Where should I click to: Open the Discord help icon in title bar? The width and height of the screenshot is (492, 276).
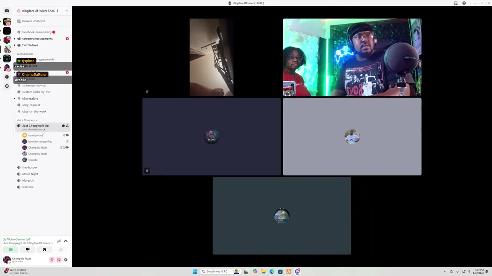coord(464,3)
